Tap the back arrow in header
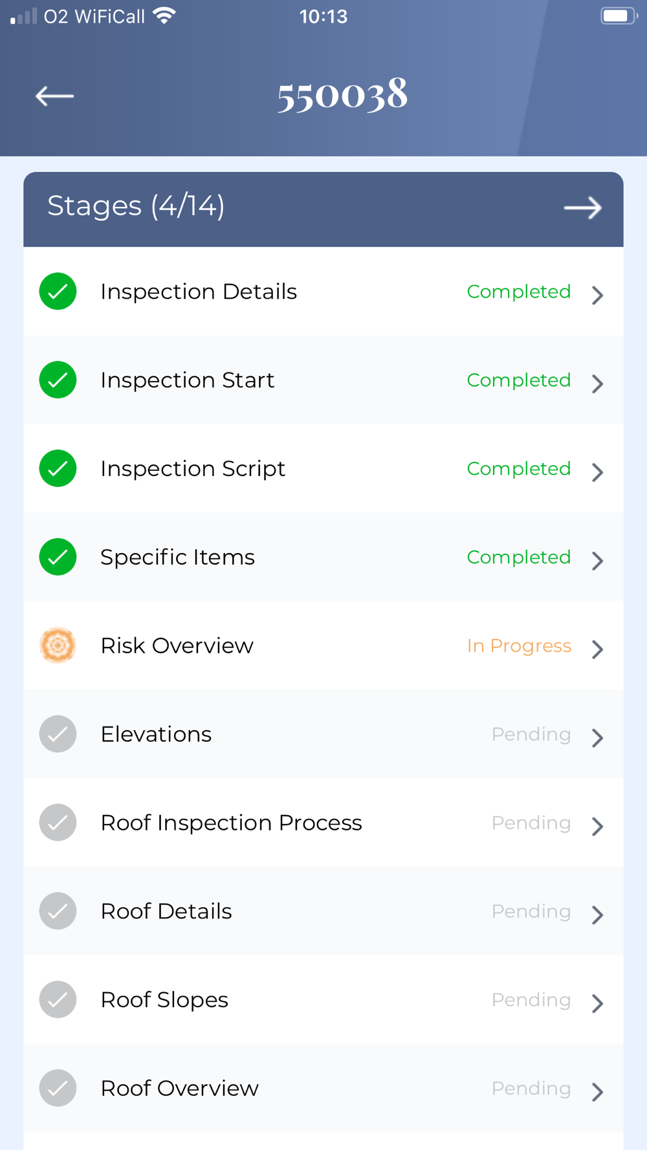The height and width of the screenshot is (1150, 647). 54,96
